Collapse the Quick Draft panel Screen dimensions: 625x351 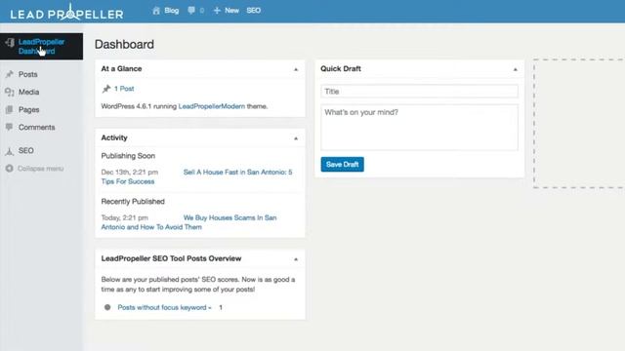tap(515, 69)
